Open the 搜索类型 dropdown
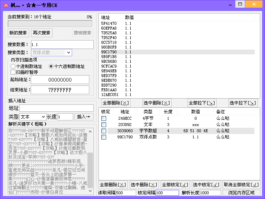This screenshot has height=199, width=265. (x=52, y=53)
